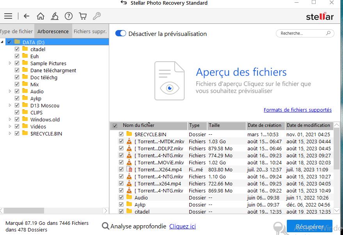Click the back arrow icon
This screenshot has width=343, height=235.
coord(27,16)
